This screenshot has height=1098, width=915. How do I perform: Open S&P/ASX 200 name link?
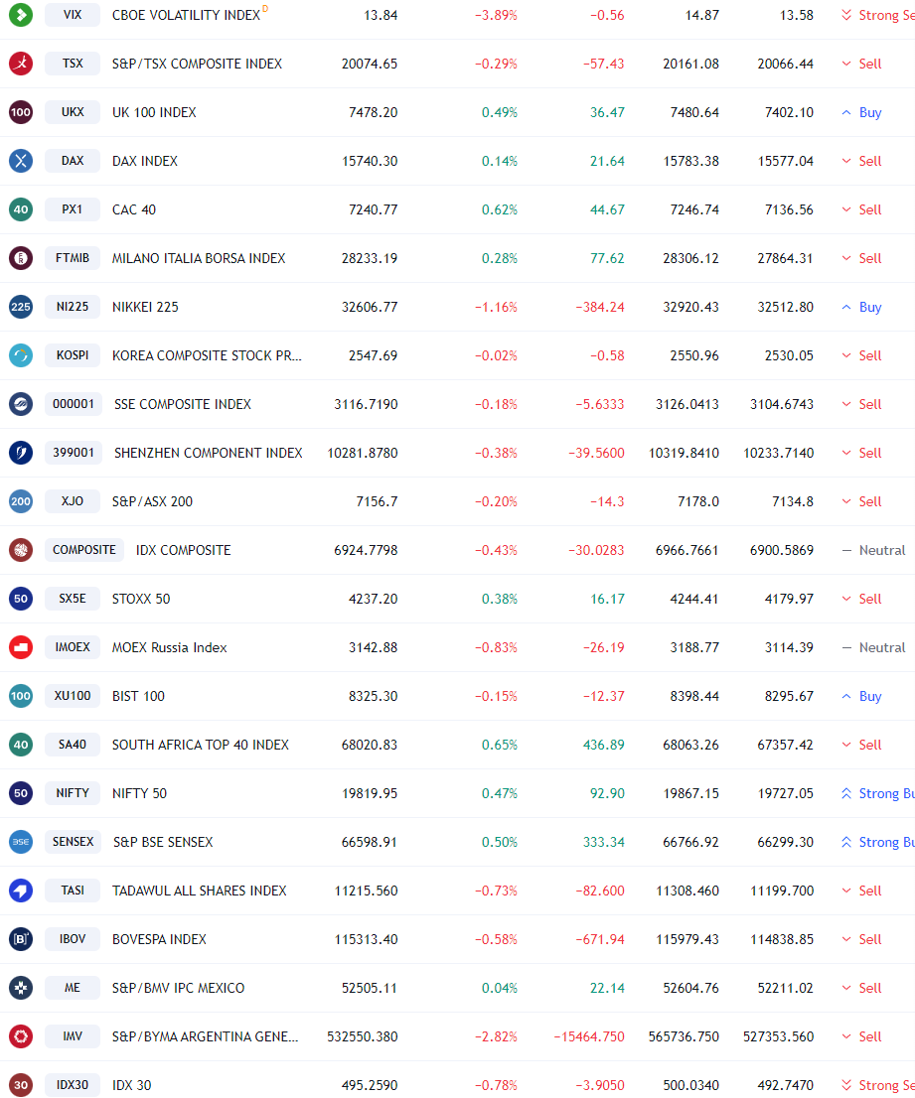(x=152, y=501)
